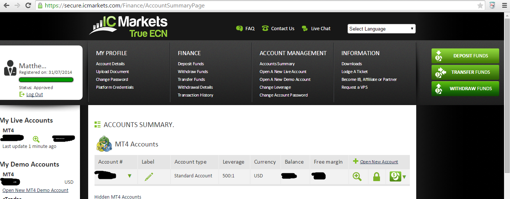The image size is (510, 199).
Task: Select Change Password under My Profile
Action: click(112, 79)
